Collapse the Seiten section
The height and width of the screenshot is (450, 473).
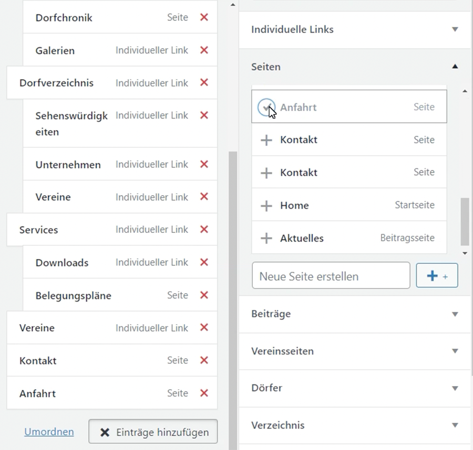(x=455, y=67)
